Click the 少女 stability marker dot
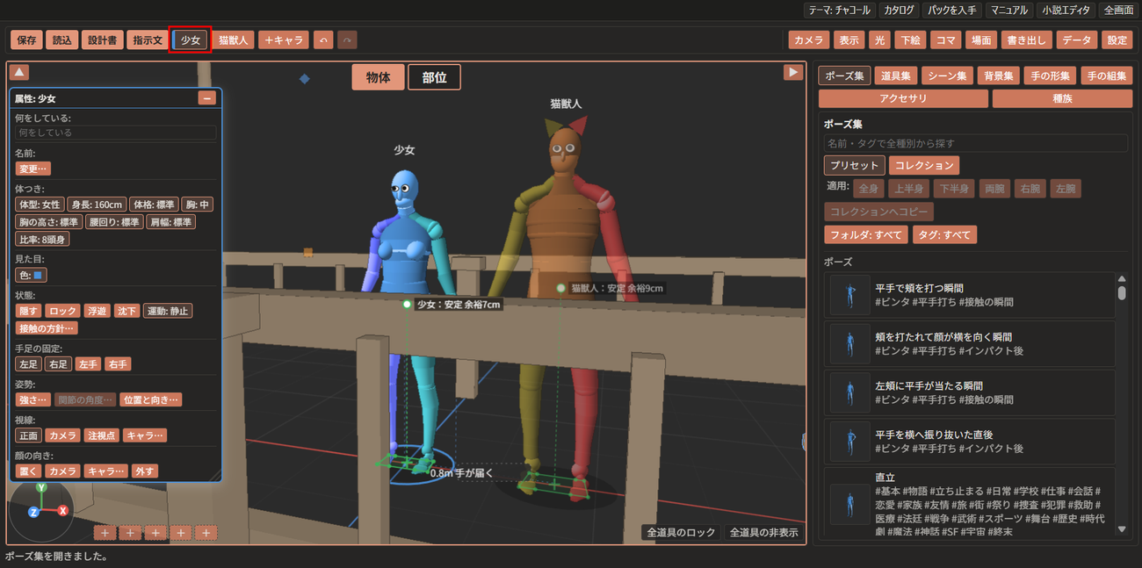This screenshot has width=1142, height=568. pos(407,305)
